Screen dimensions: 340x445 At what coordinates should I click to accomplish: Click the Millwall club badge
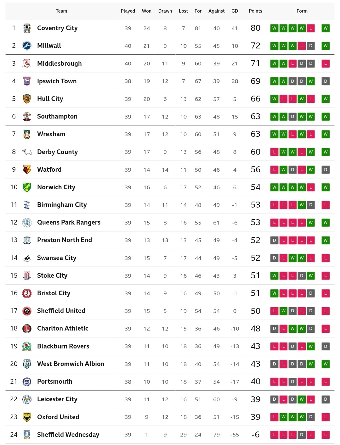pyautogui.click(x=27, y=46)
